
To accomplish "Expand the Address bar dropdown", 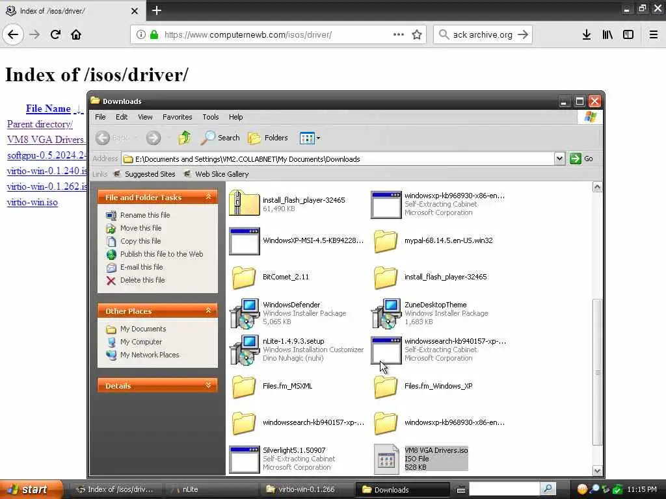I will 559,159.
